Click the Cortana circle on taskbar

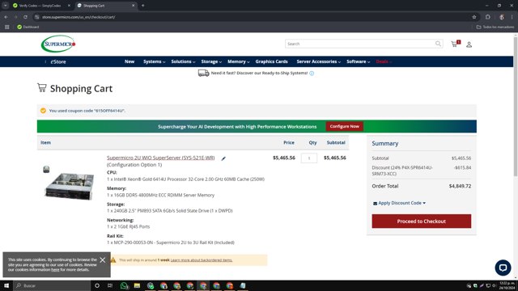[97, 285]
